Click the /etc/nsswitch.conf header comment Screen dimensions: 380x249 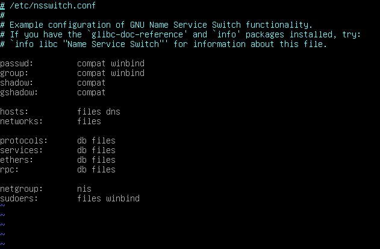pos(48,5)
